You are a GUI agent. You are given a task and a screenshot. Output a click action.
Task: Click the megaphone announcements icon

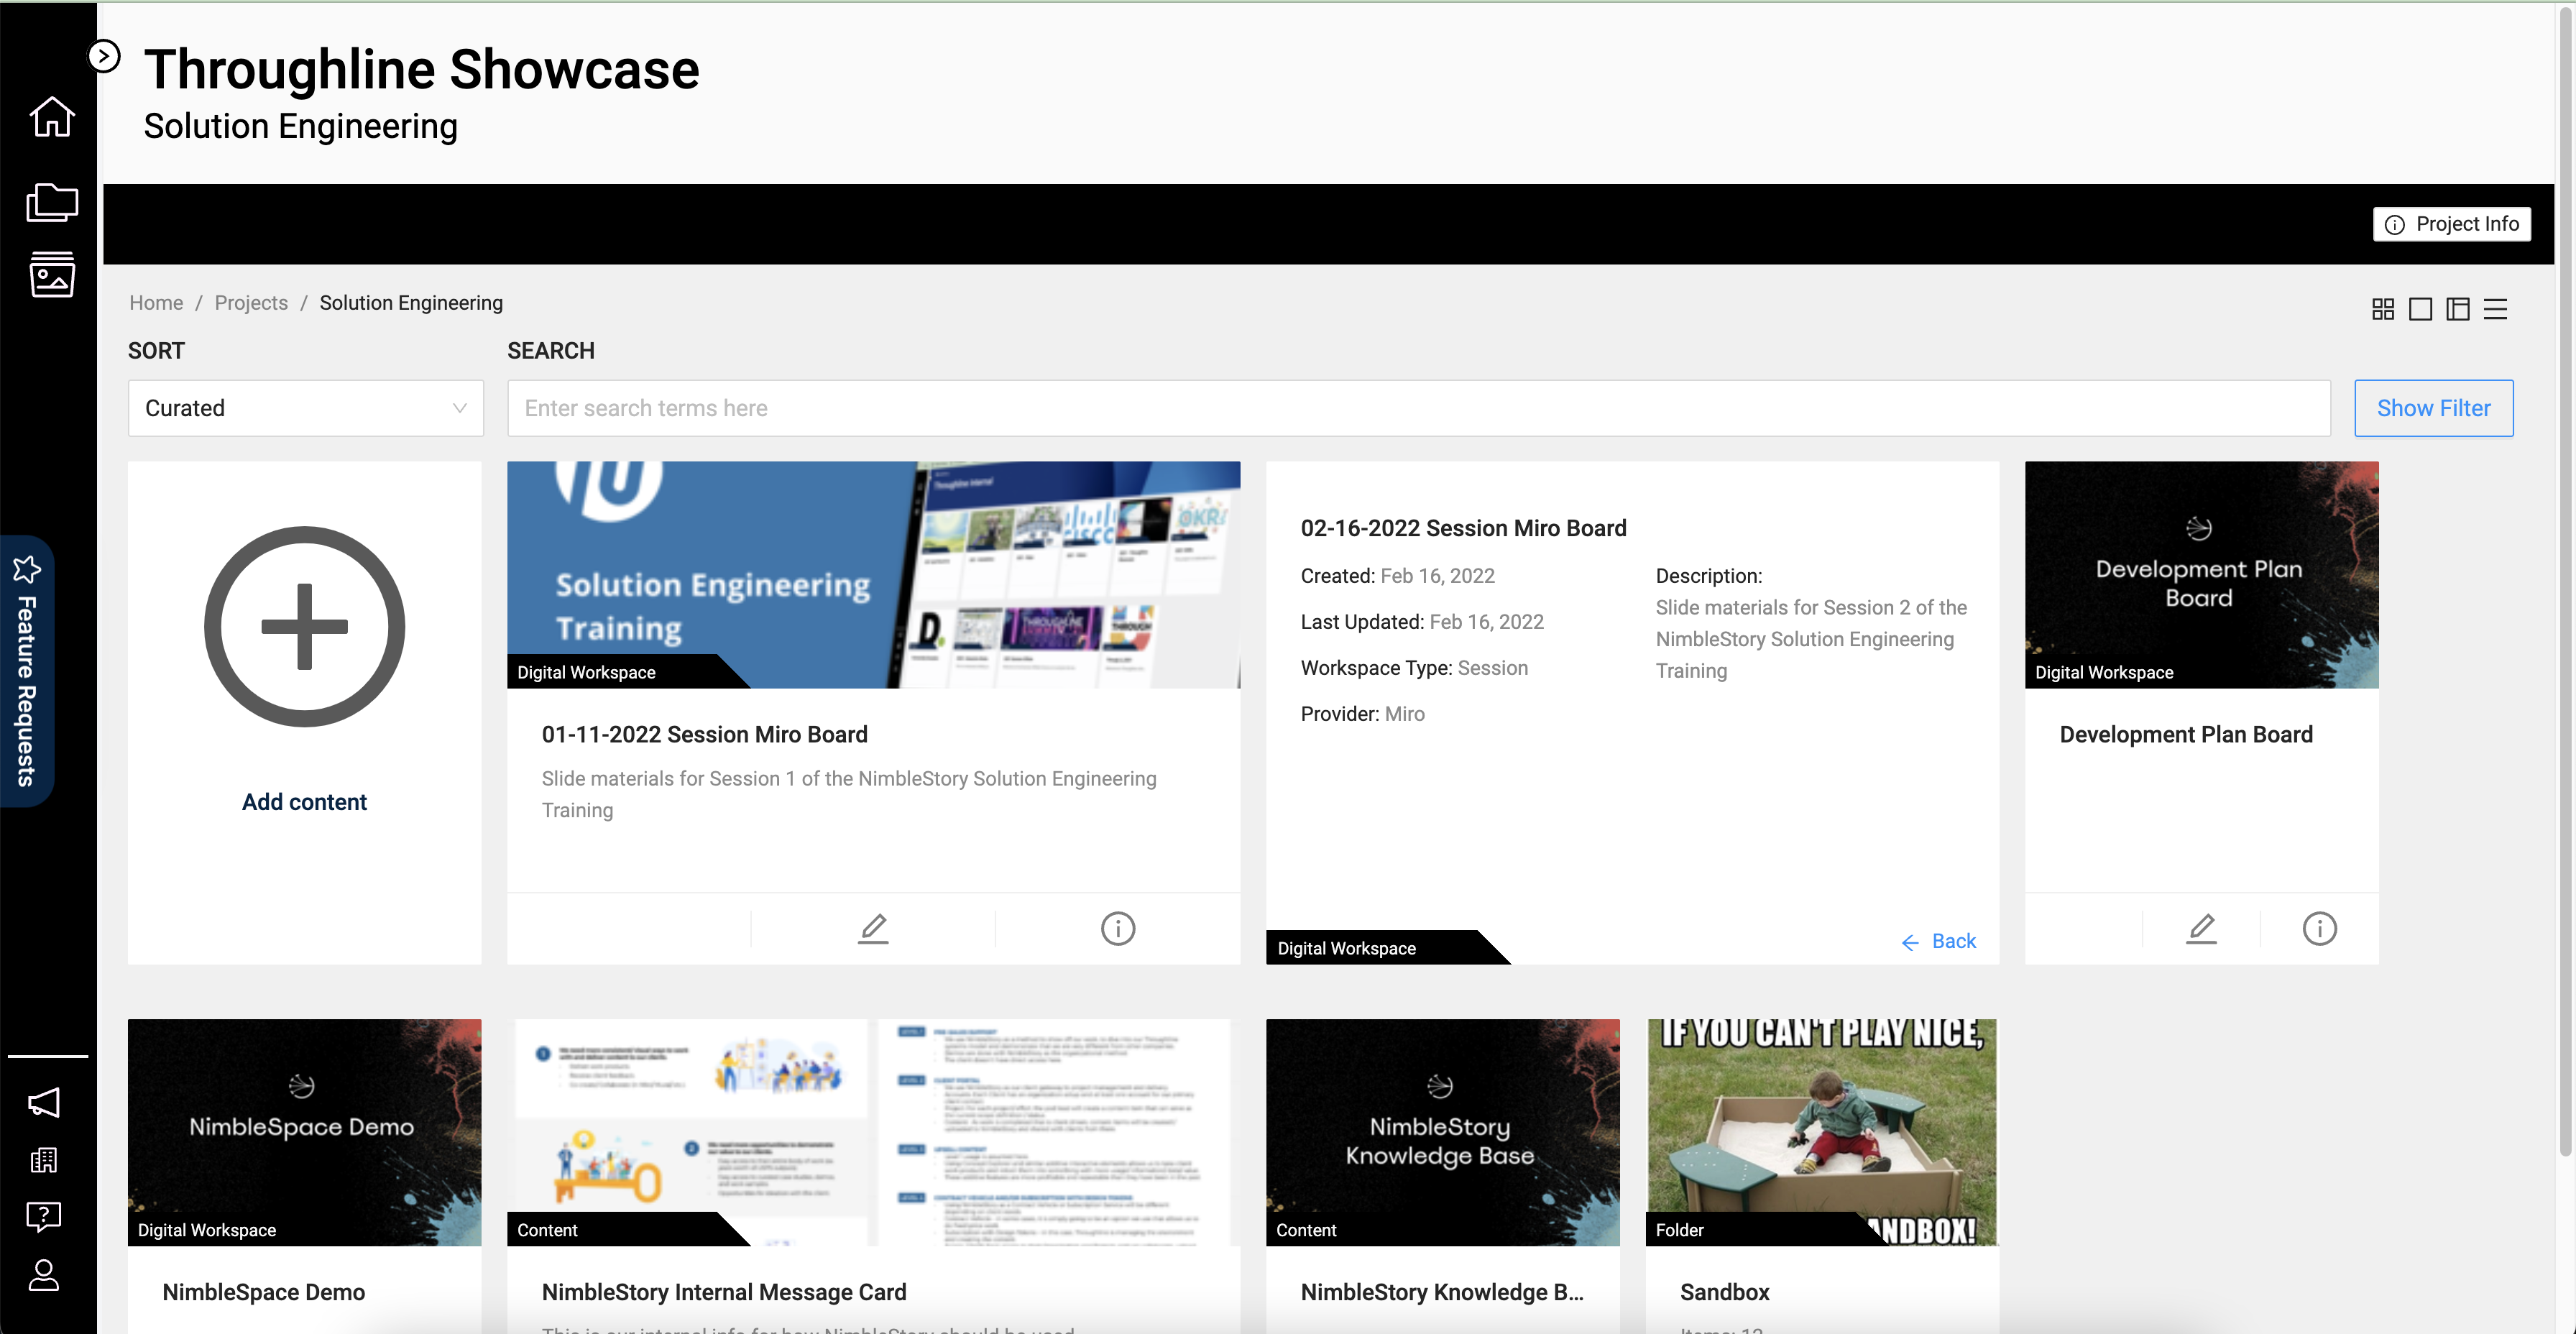(44, 1102)
